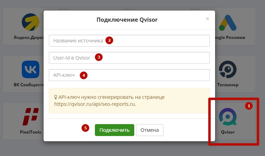Click into User-Id в Qvisor field
Viewport: 265px width, 156px height.
pyautogui.click(x=129, y=58)
